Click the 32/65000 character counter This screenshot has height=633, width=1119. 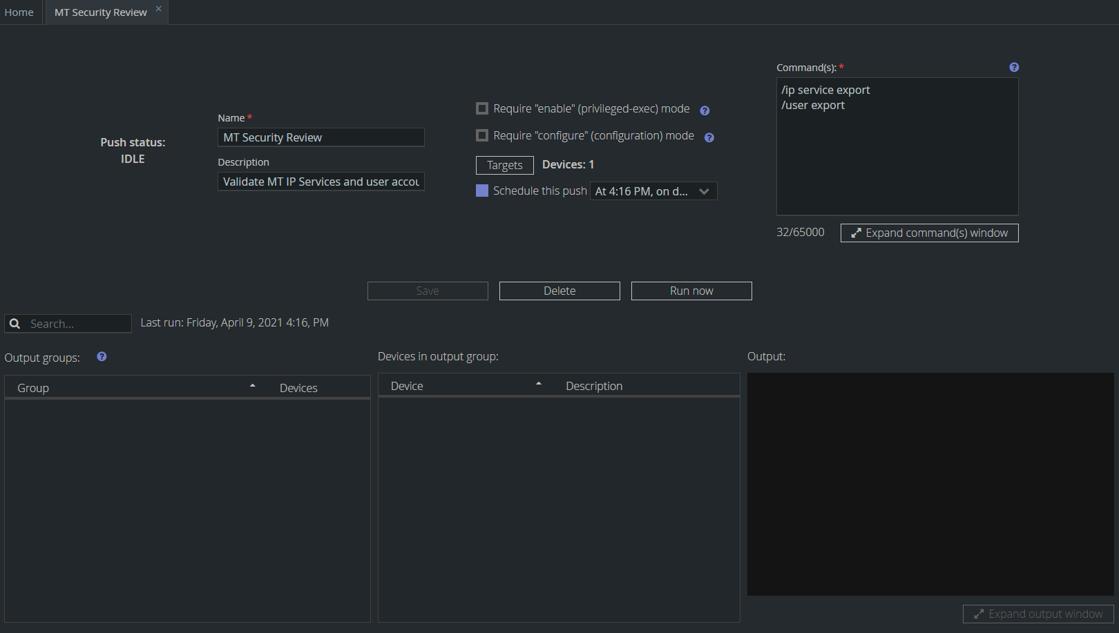800,232
